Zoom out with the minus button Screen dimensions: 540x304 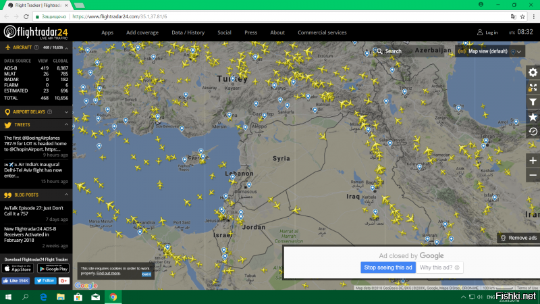[x=533, y=175]
